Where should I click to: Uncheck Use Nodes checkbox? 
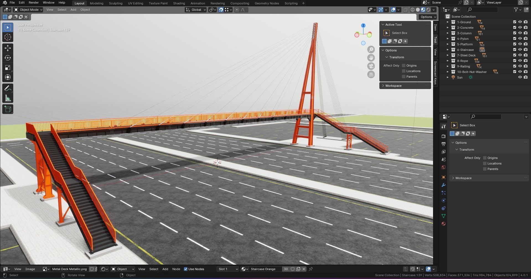186,269
